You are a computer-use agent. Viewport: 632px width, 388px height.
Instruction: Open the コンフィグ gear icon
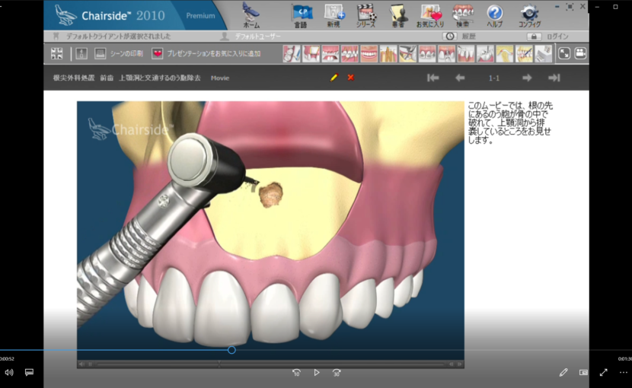pos(529,15)
